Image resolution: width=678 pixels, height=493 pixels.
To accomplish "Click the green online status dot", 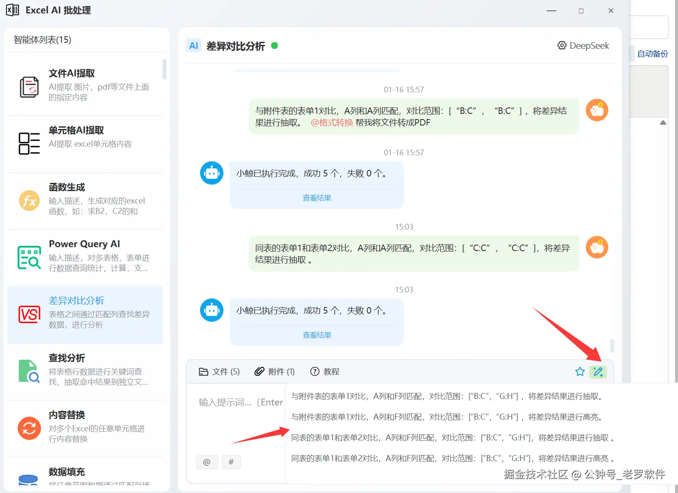I will (274, 45).
